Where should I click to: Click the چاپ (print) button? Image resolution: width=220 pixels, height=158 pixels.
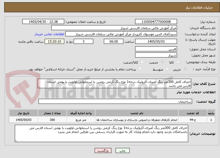point(122,150)
